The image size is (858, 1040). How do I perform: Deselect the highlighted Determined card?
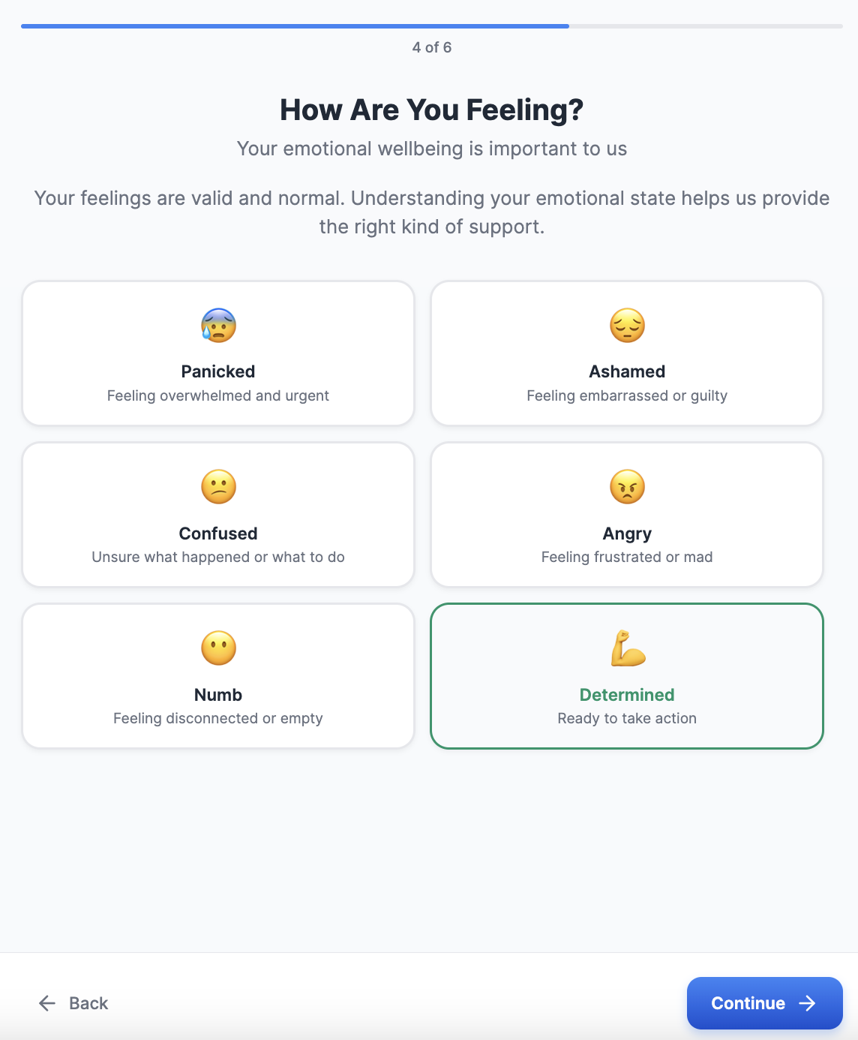point(627,676)
